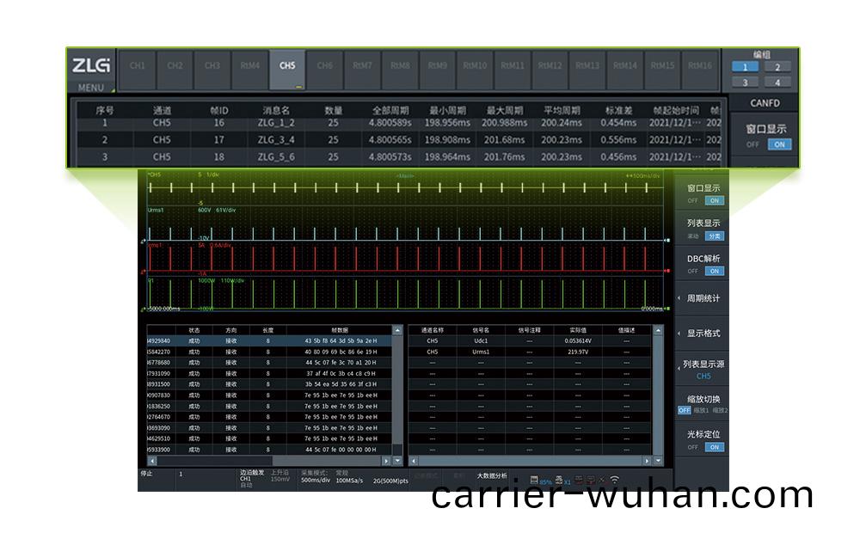Expand the 周期统计 submenu

[703, 298]
